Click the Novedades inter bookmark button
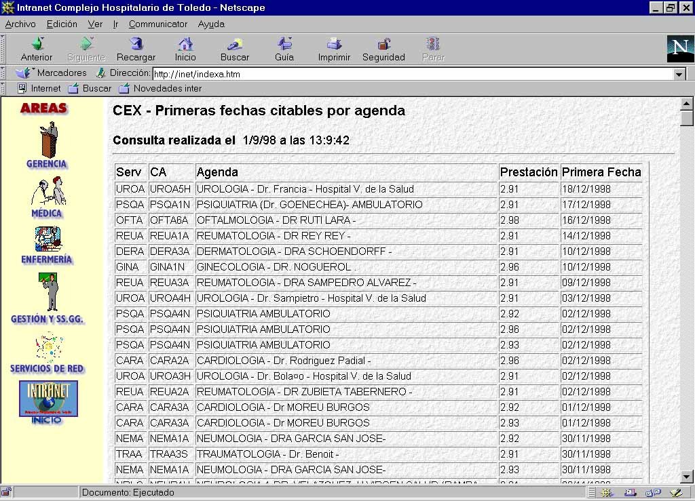This screenshot has height=501, width=695. click(160, 88)
